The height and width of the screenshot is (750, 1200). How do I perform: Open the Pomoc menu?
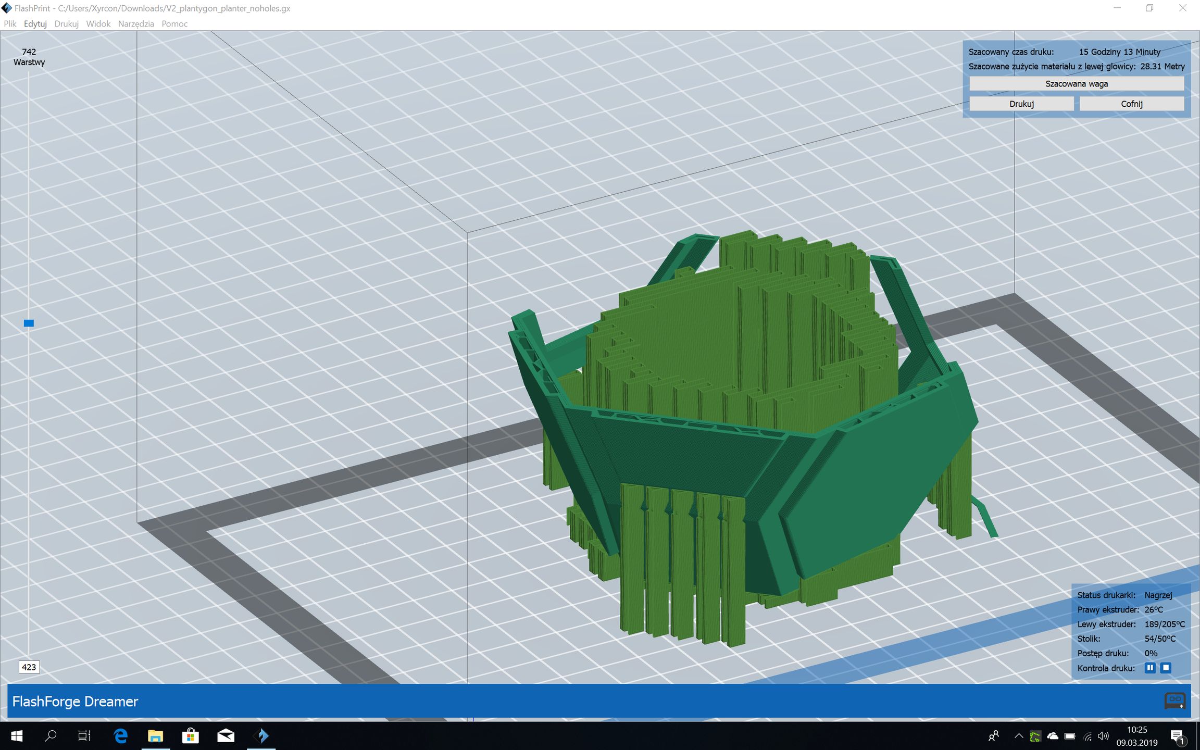tap(174, 23)
